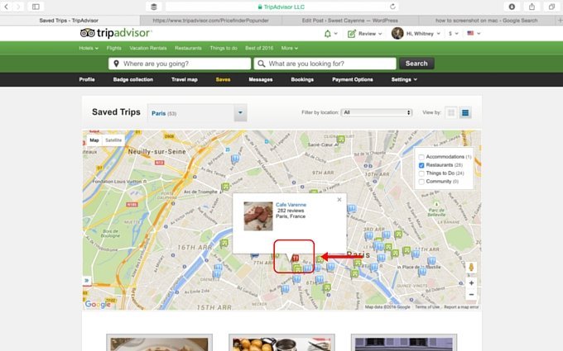Click the Cafe Varenne food thumbnail
Image resolution: width=563 pixels, height=351 pixels.
coord(258,216)
